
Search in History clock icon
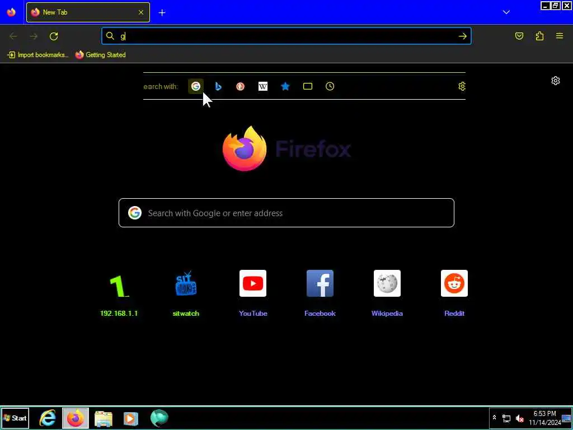pyautogui.click(x=330, y=86)
